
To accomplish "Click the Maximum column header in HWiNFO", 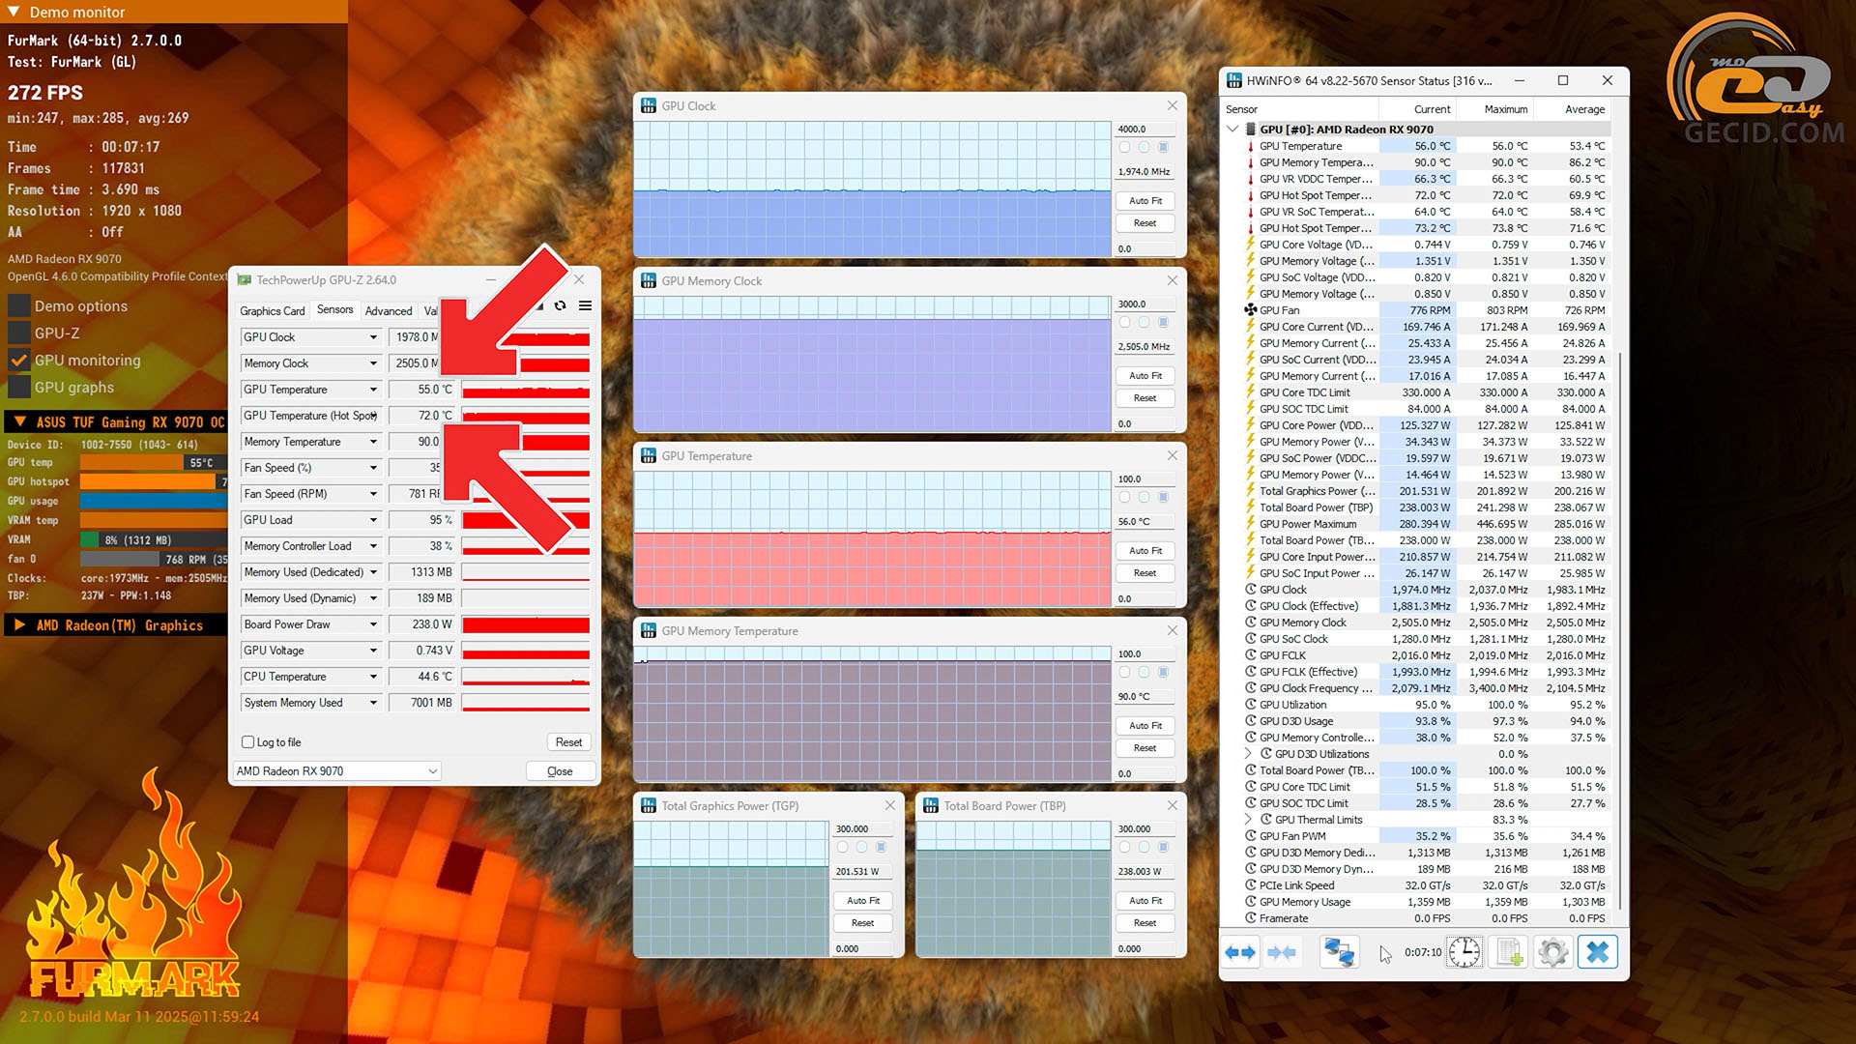I will (1506, 109).
